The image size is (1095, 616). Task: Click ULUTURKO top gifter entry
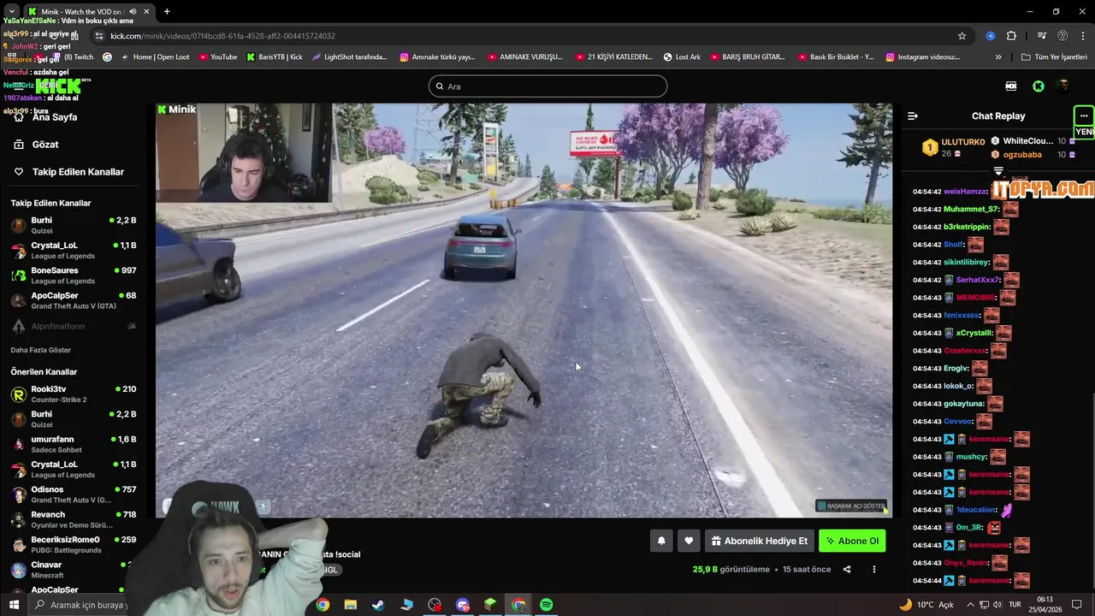(953, 147)
